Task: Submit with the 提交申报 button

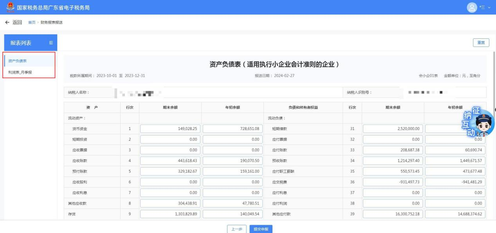Action: point(261,229)
